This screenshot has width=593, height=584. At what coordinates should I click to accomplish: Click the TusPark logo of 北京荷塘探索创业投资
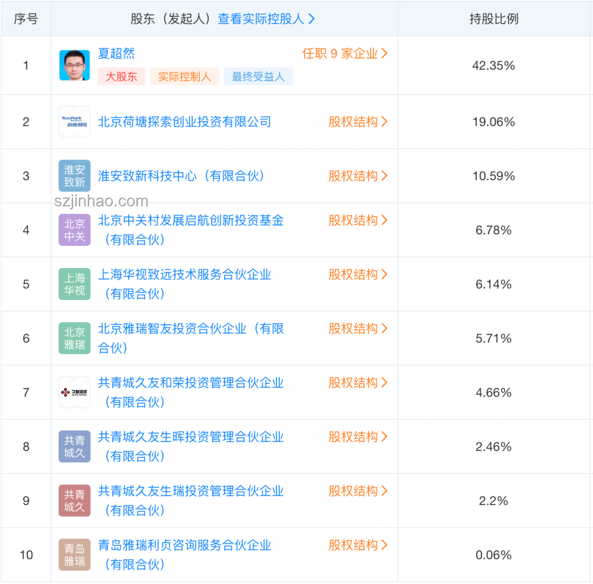[75, 122]
